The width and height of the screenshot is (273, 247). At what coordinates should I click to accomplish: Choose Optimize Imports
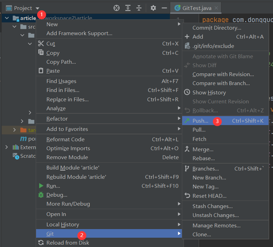109,148
